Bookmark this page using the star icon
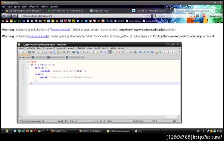The height and width of the screenshot is (141, 224). [143, 16]
